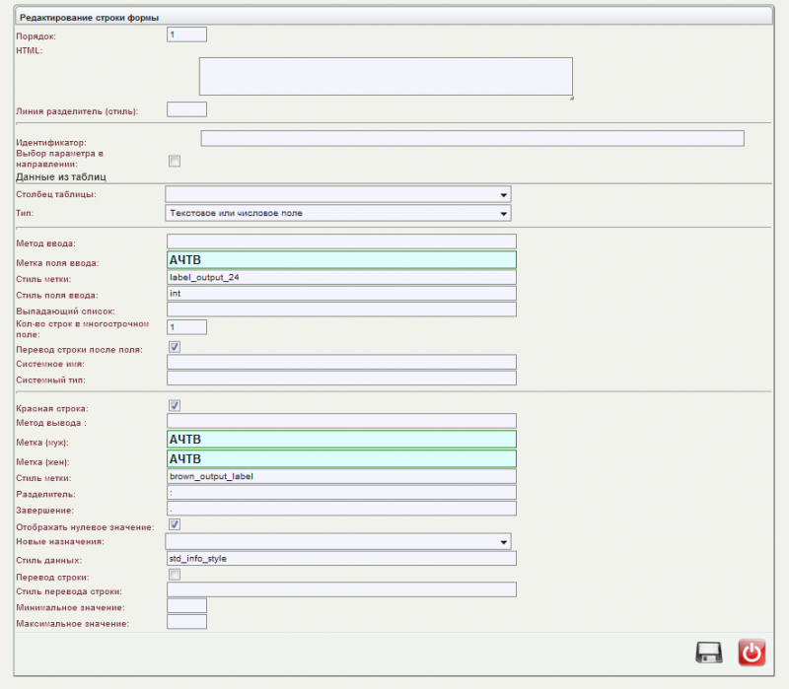The image size is (789, 689).
Task: Uncheck Перевод строки после поля
Action: [x=173, y=347]
